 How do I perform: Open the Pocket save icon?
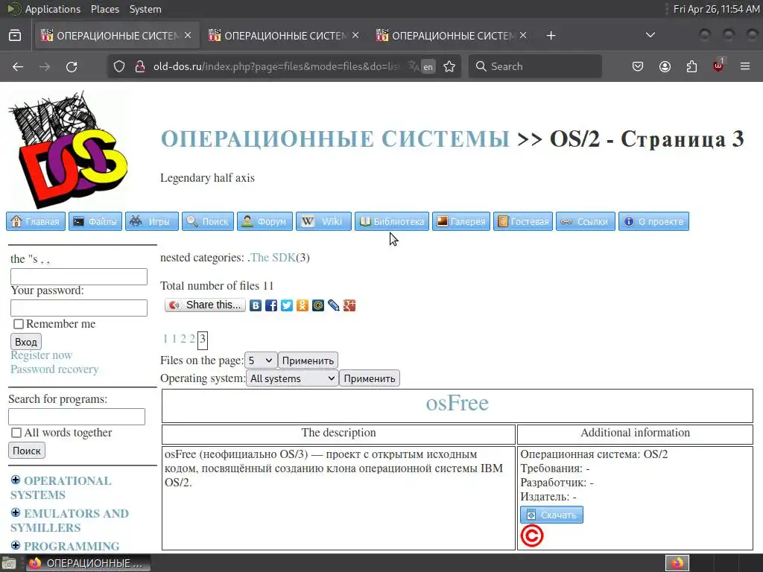(638, 66)
